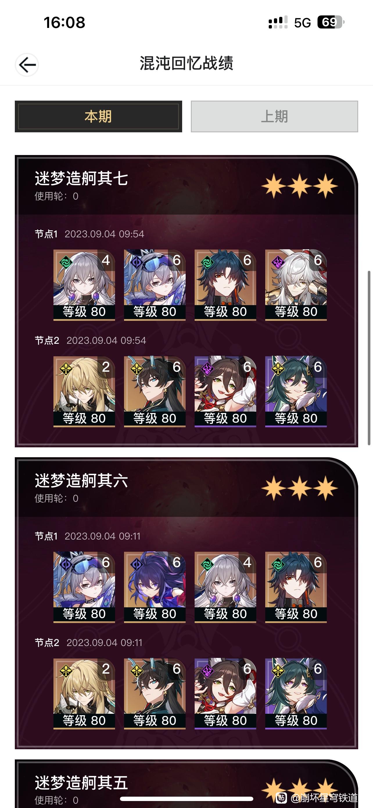
Task: Click lightning element icon on Jing Yuan
Action: (x=277, y=262)
